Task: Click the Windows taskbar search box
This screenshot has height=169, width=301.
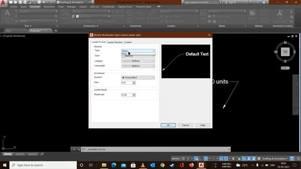Action: (43, 165)
